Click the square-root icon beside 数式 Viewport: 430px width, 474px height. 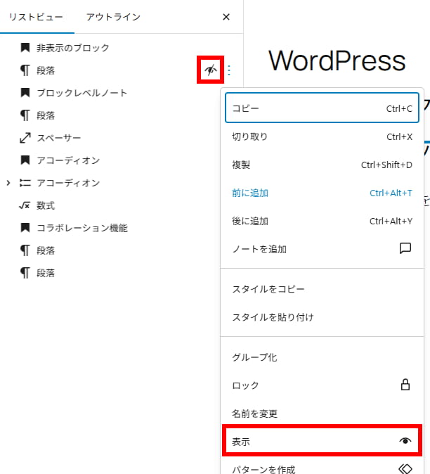[x=25, y=205]
